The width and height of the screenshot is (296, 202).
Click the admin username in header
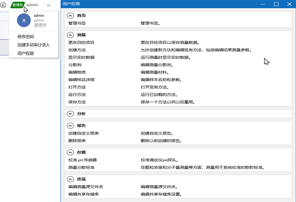tap(32, 5)
